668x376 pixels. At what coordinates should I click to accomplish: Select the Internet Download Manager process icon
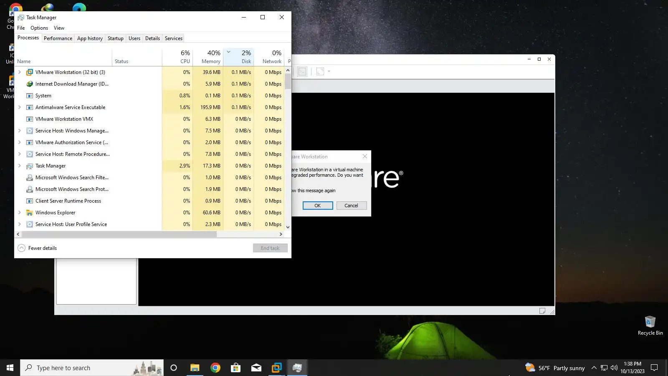[x=30, y=84]
